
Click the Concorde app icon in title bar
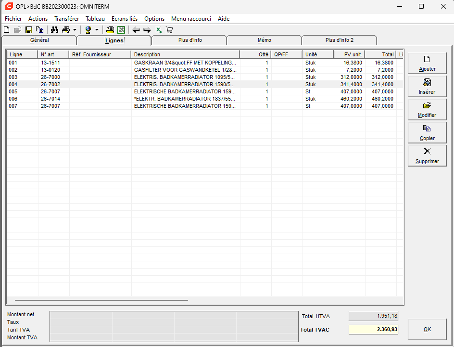(x=9, y=6)
